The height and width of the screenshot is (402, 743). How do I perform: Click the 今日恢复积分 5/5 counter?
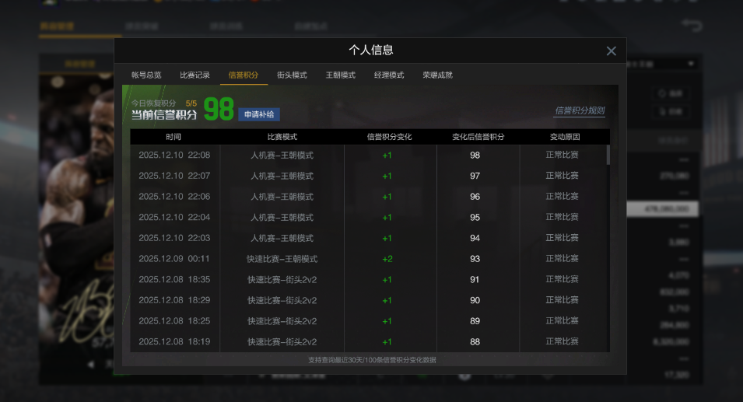tap(164, 103)
